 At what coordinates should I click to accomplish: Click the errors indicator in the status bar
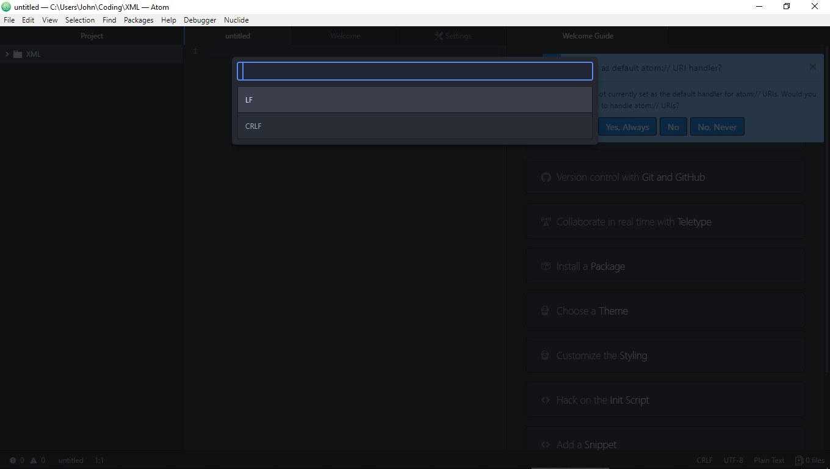(16, 460)
